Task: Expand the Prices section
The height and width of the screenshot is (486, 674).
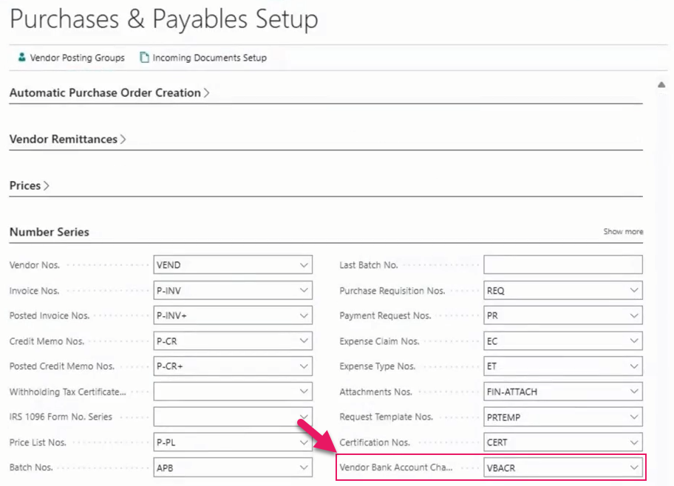Action: (x=30, y=185)
